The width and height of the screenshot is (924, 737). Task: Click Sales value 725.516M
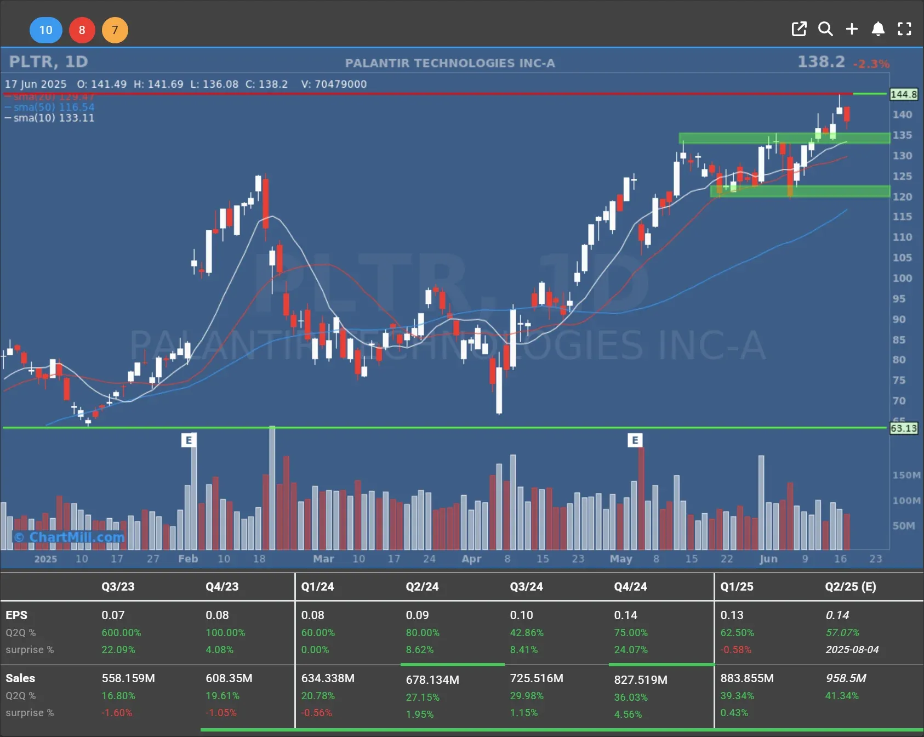(x=537, y=678)
